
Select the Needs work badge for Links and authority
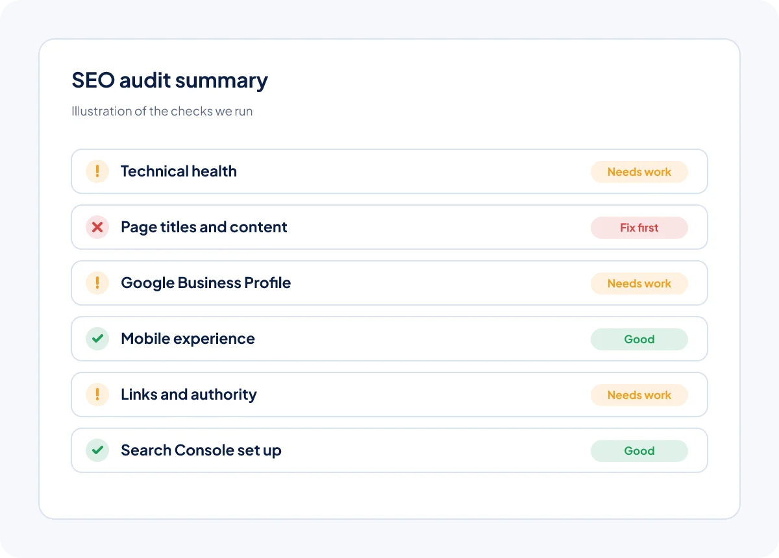pyautogui.click(x=639, y=395)
